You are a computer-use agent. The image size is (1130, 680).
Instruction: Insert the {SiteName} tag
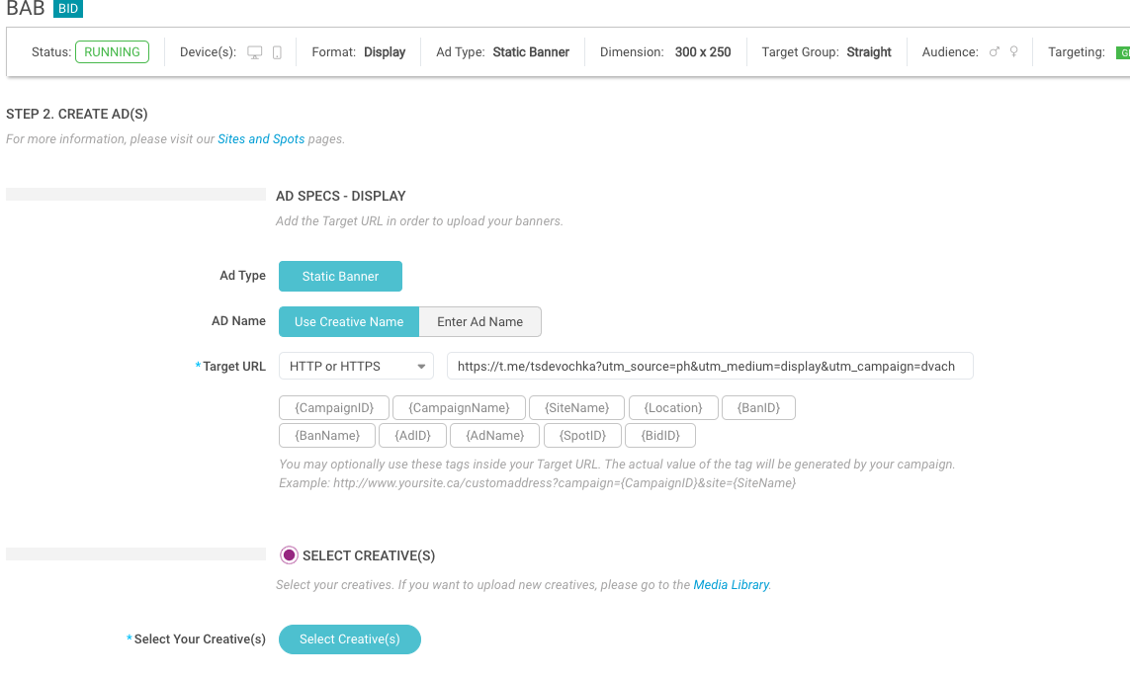(x=576, y=408)
